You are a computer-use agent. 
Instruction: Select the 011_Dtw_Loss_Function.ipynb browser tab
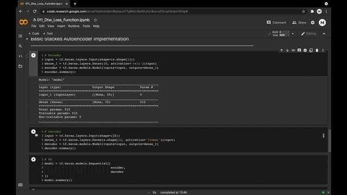[43, 4]
